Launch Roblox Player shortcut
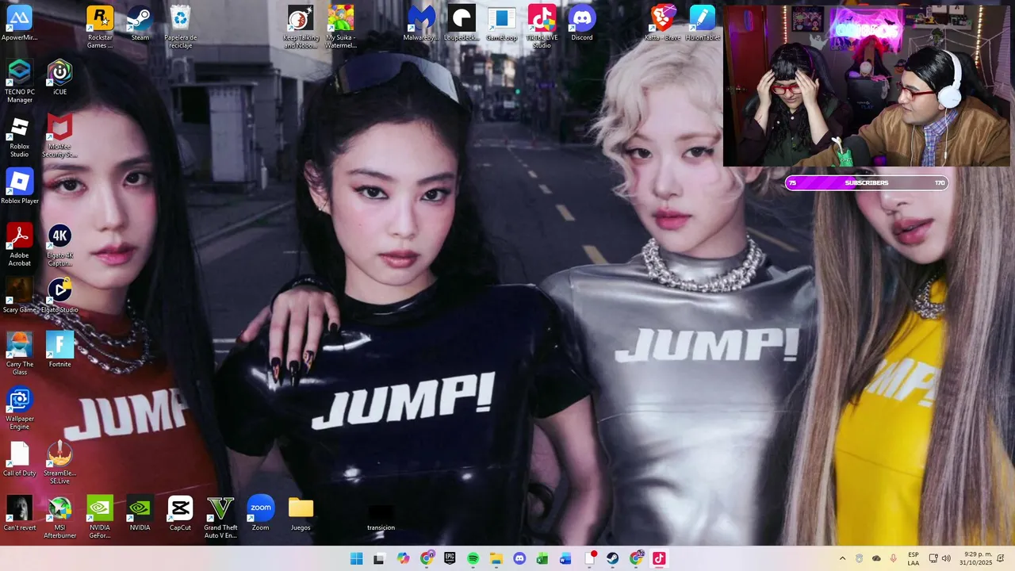The width and height of the screenshot is (1015, 571). coord(19,186)
